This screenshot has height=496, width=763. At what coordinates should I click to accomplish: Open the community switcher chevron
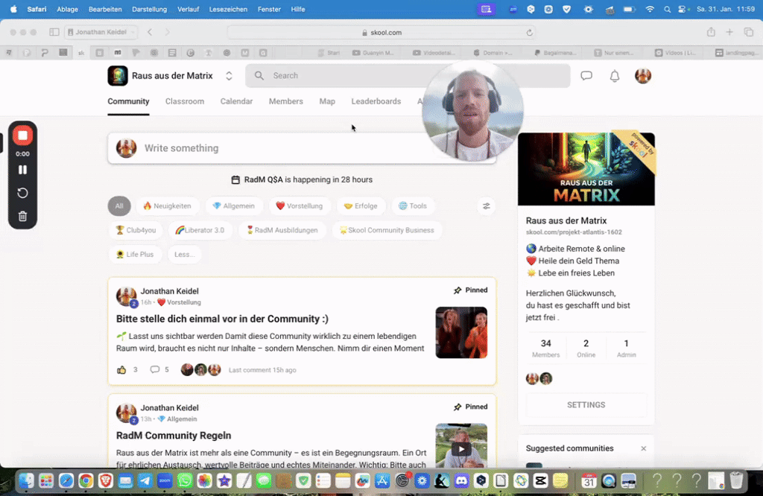(x=229, y=75)
